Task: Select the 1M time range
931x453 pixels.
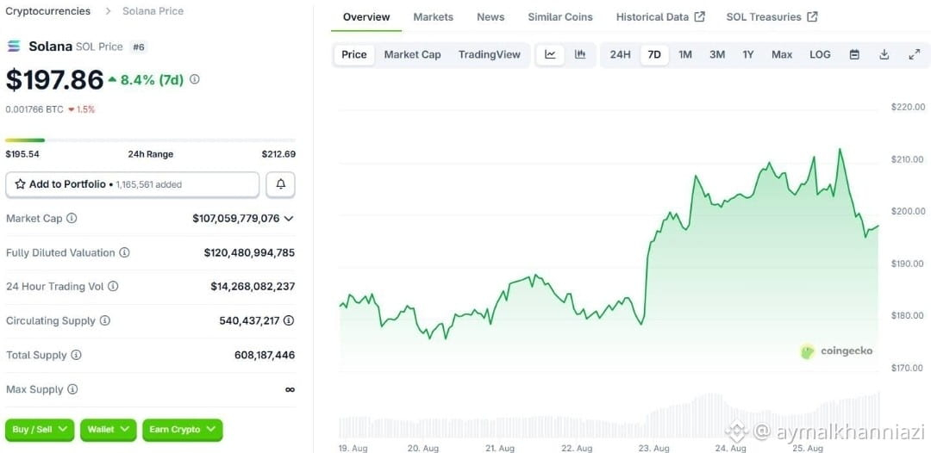Action: pyautogui.click(x=685, y=54)
